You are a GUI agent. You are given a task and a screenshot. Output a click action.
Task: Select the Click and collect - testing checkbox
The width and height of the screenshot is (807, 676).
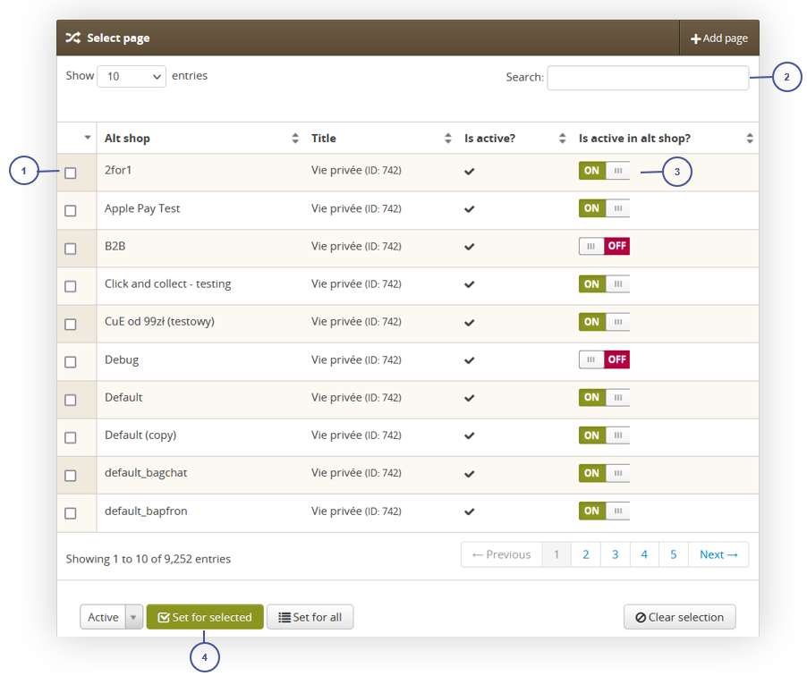71,286
